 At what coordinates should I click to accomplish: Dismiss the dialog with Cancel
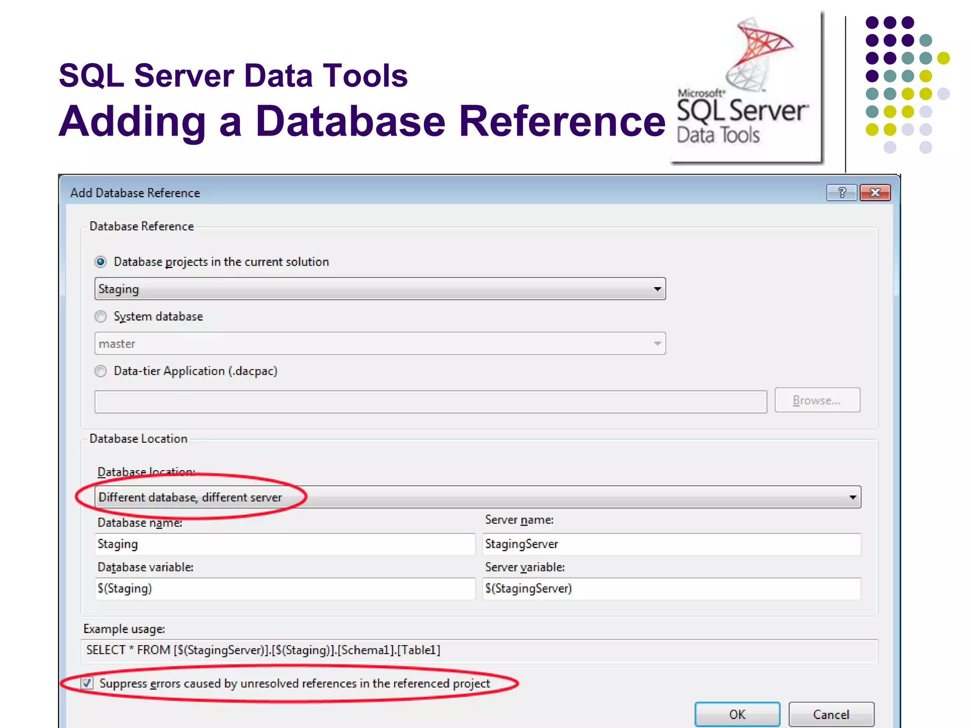(831, 714)
